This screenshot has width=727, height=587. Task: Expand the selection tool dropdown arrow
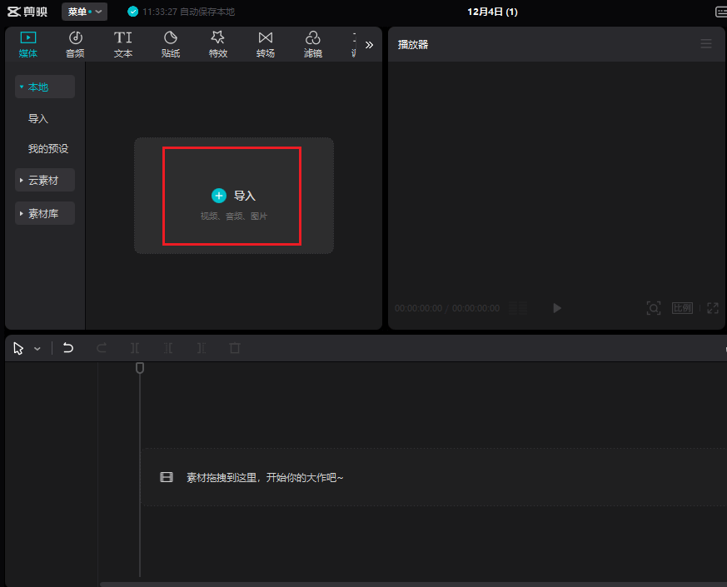click(37, 349)
